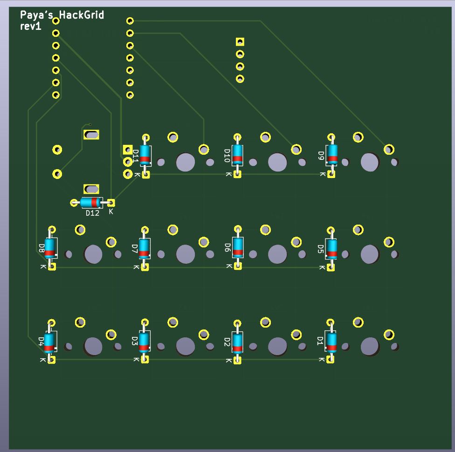Click the large center hole of switch beside D1
Image resolution: width=455 pixels, height=452 pixels.
pos(370,346)
